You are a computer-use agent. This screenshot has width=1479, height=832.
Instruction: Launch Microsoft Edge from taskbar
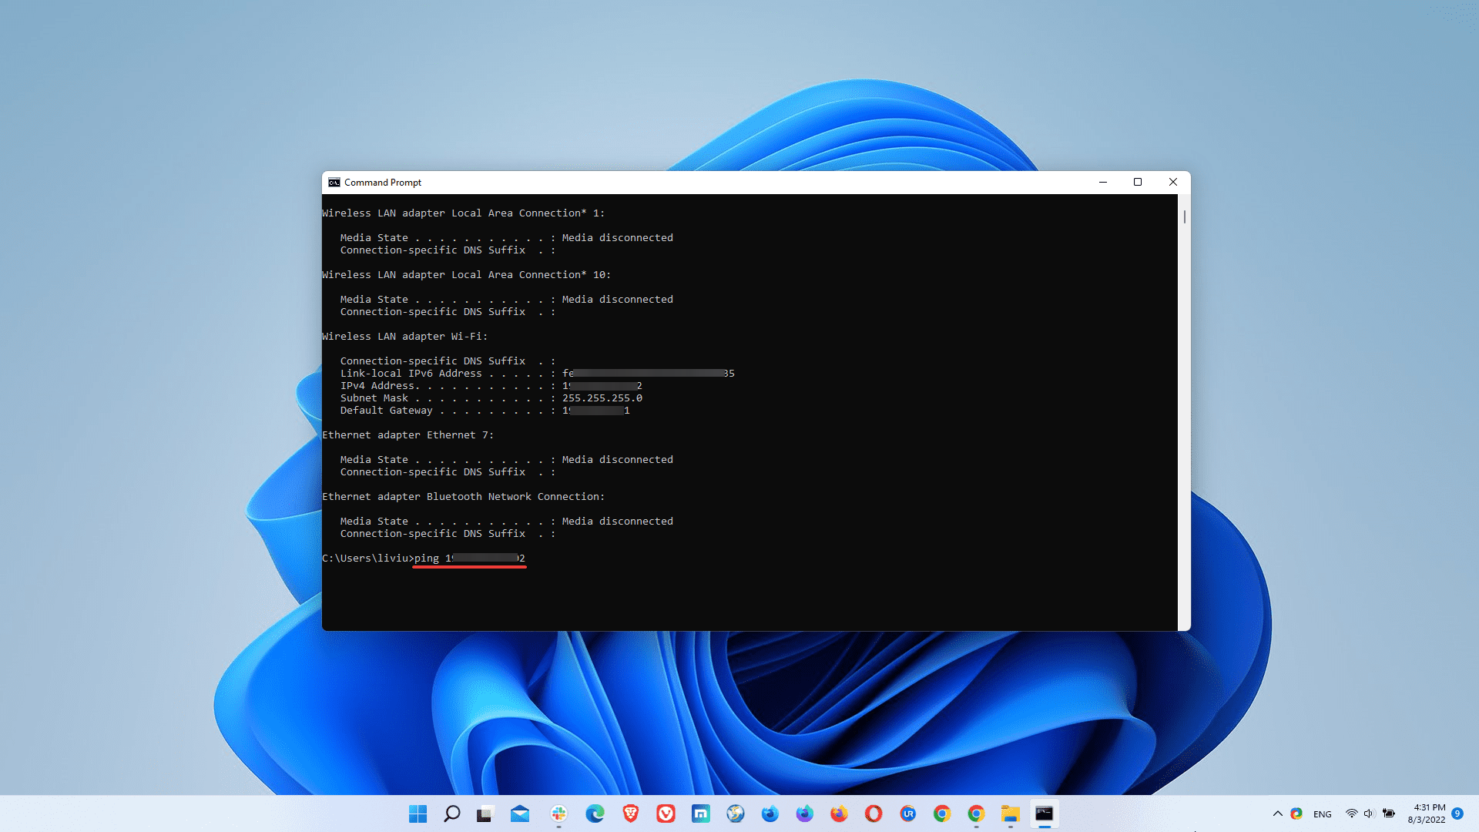point(595,814)
